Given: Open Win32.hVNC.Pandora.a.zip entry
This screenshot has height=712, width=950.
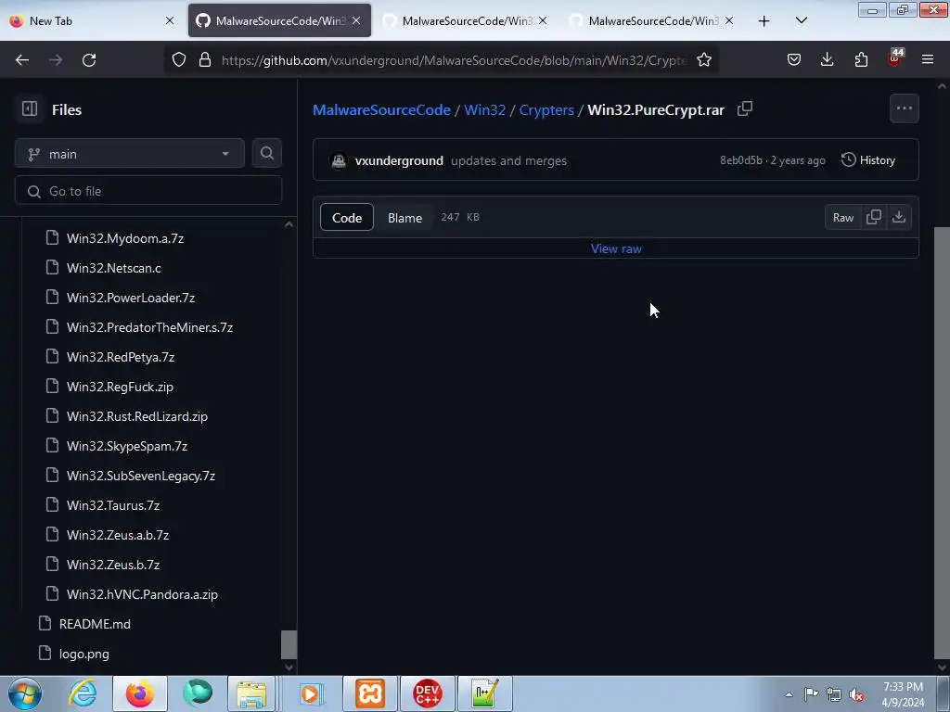Looking at the screenshot, I should (142, 594).
